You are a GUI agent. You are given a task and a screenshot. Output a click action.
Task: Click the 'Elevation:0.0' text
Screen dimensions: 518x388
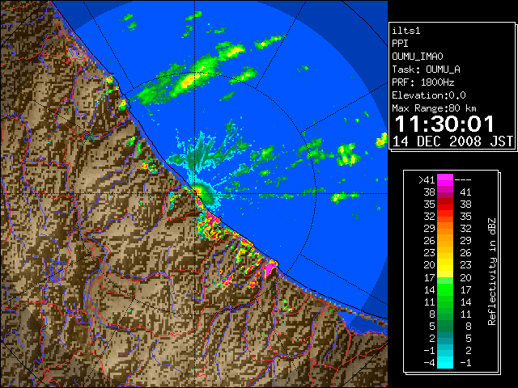pyautogui.click(x=429, y=95)
